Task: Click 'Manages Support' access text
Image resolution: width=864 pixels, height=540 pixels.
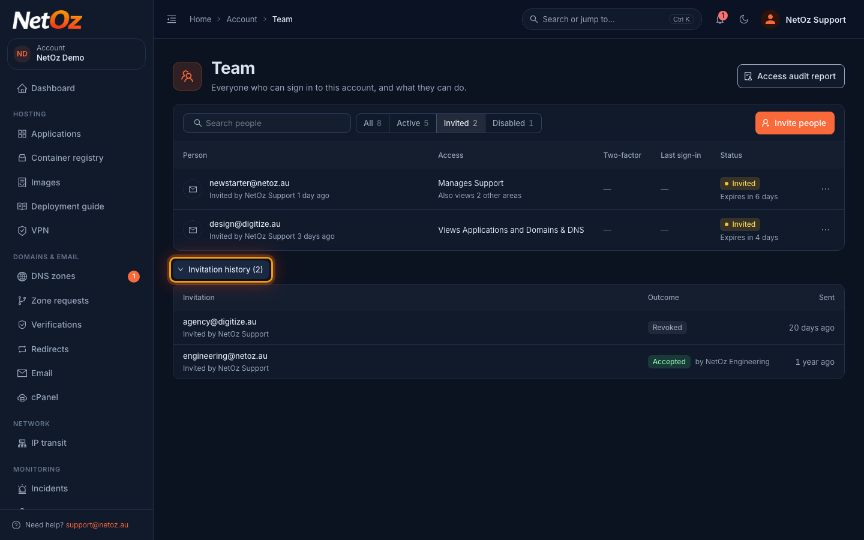Action: 470,183
